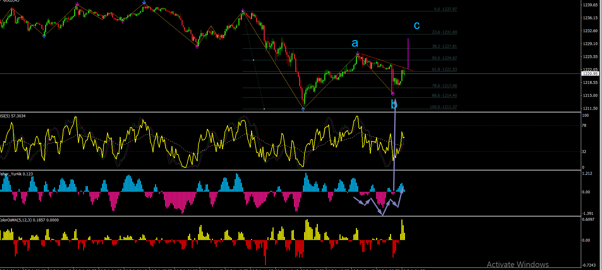The height and width of the screenshot is (270, 602).
Task: Click the "38.2 -1227.81" retracement label
Action: point(444,46)
